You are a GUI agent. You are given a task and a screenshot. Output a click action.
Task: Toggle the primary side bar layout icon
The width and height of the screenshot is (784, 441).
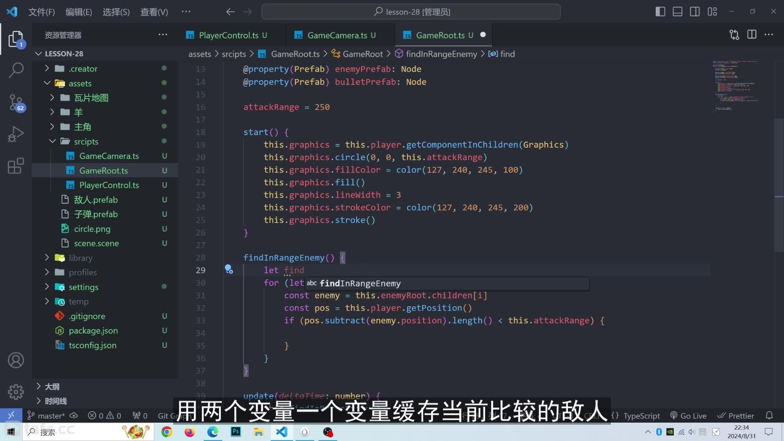tap(660, 11)
